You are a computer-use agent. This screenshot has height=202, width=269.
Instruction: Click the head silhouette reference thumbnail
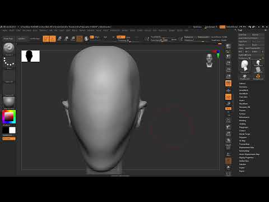pos(30,56)
